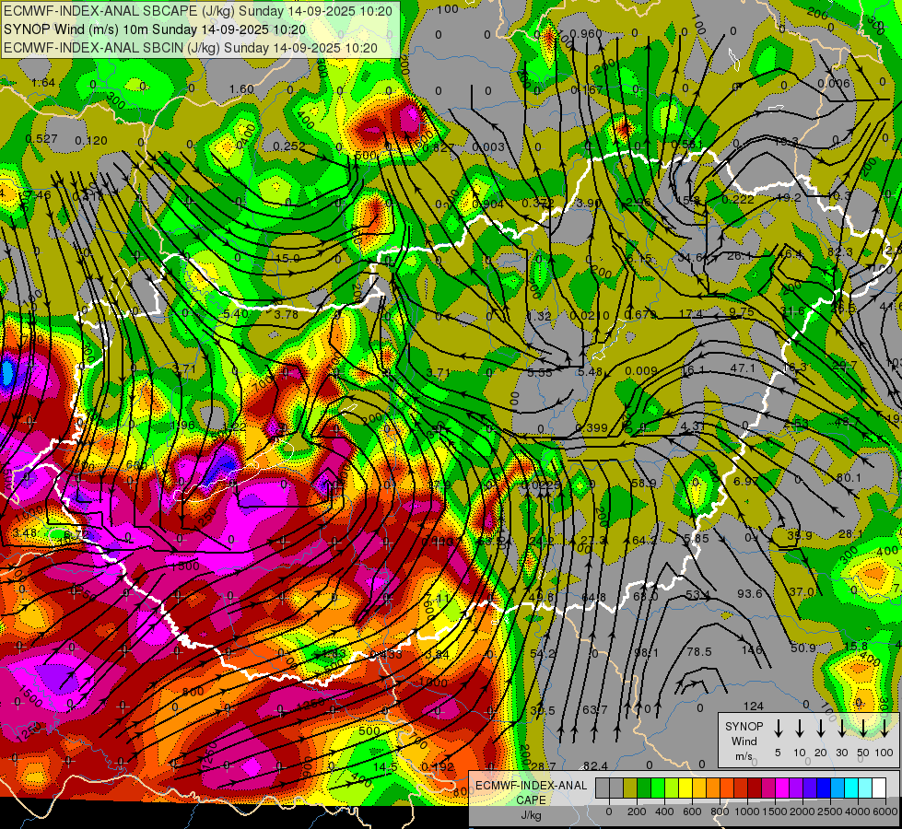Click the 0.120 station value
902x829 pixels.
coord(91,141)
